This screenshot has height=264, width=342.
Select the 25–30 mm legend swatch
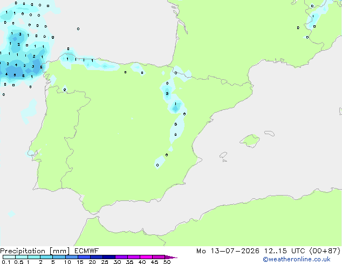pyautogui.click(x=109, y=257)
